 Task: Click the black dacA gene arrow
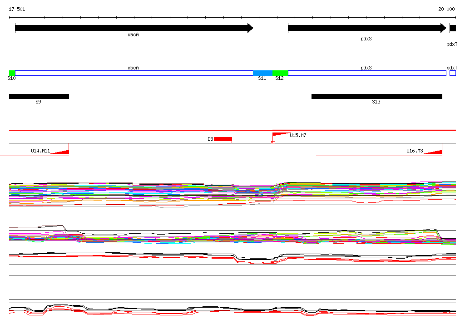point(134,28)
